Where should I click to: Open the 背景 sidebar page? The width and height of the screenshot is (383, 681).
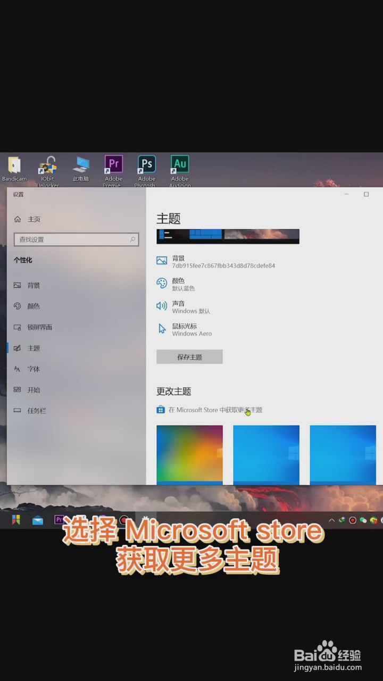(27, 285)
